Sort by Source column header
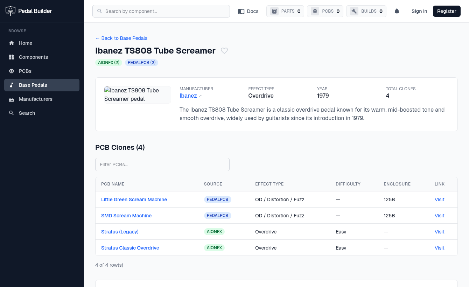 213,184
